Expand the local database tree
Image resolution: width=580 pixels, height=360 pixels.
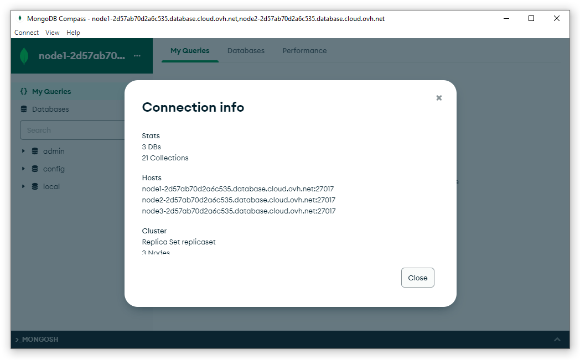(x=23, y=186)
